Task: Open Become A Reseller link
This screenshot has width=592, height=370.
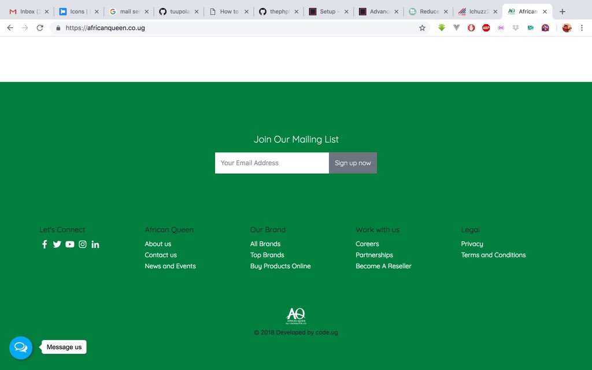Action: (x=383, y=266)
